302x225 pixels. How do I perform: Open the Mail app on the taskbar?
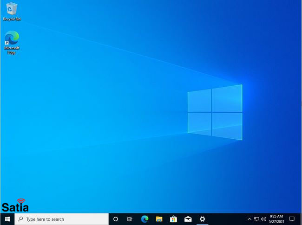pos(188,219)
